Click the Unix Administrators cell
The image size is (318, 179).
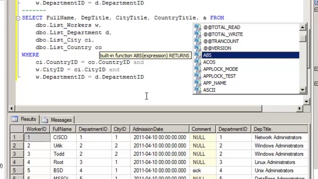tap(280, 171)
